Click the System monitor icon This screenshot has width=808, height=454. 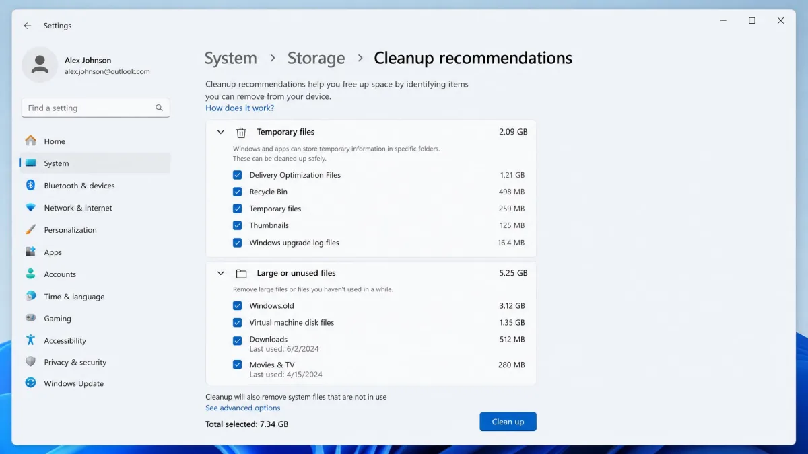click(31, 163)
